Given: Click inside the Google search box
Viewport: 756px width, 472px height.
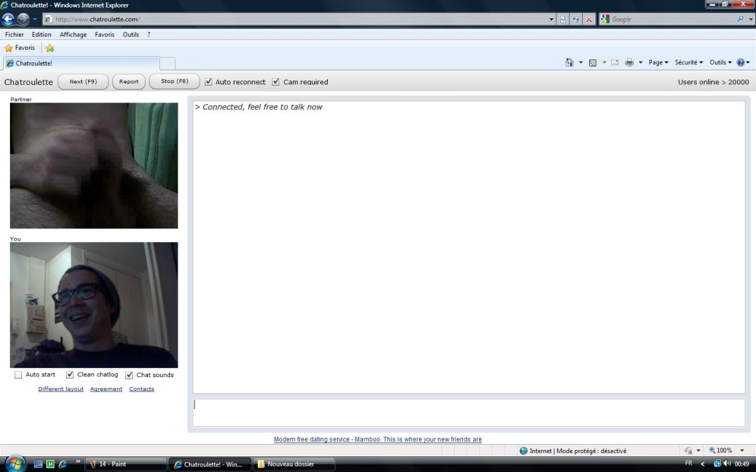Looking at the screenshot, I should 671,20.
